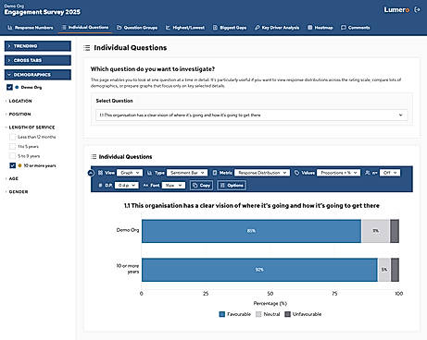427x340 pixels.
Task: Open the Heatmap tab
Action: click(320, 28)
